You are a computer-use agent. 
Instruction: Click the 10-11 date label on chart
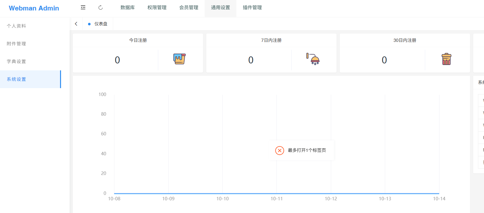coord(276,199)
